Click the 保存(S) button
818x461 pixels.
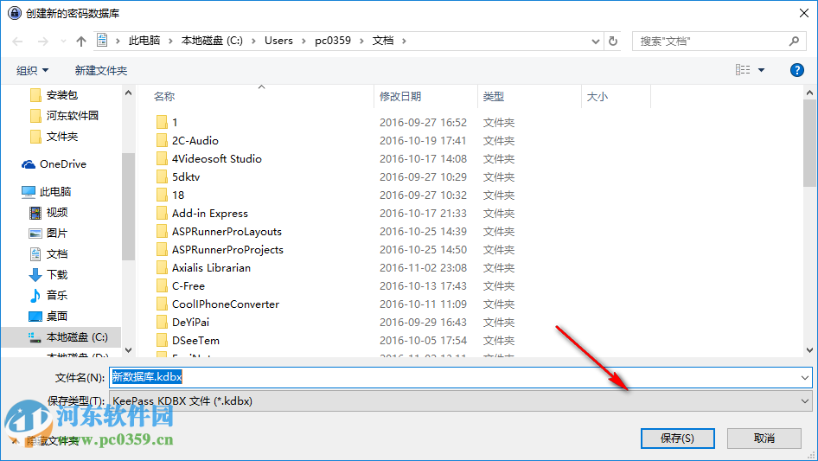(677, 438)
